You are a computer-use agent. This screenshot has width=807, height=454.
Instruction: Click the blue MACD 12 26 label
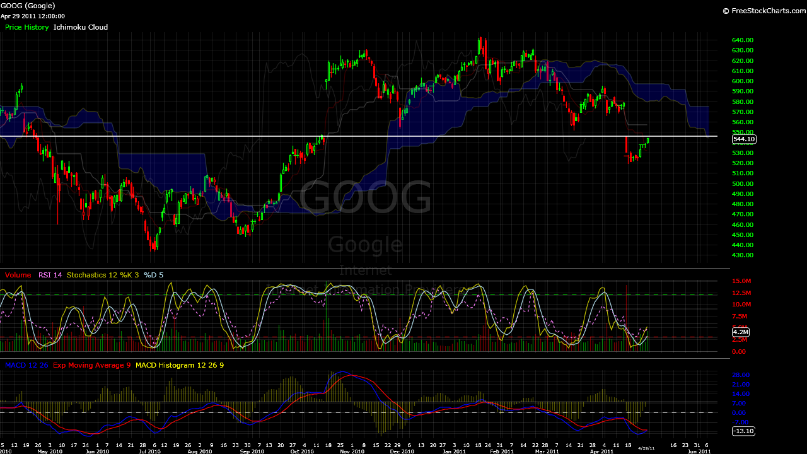coord(26,365)
